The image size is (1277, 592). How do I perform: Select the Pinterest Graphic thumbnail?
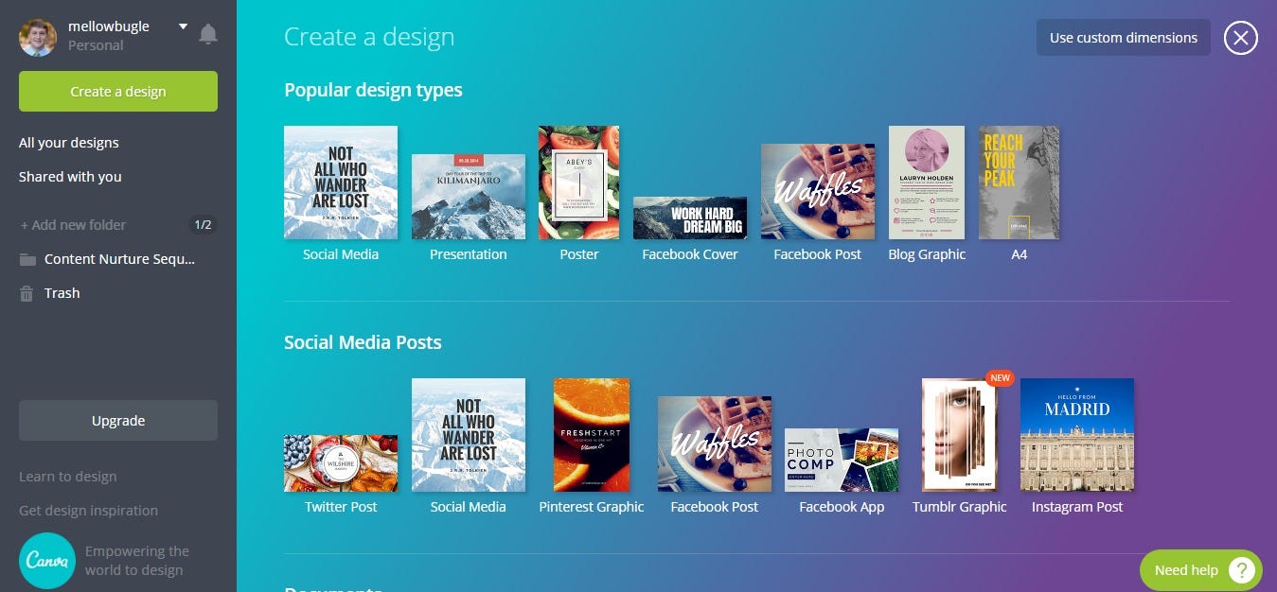coord(592,435)
